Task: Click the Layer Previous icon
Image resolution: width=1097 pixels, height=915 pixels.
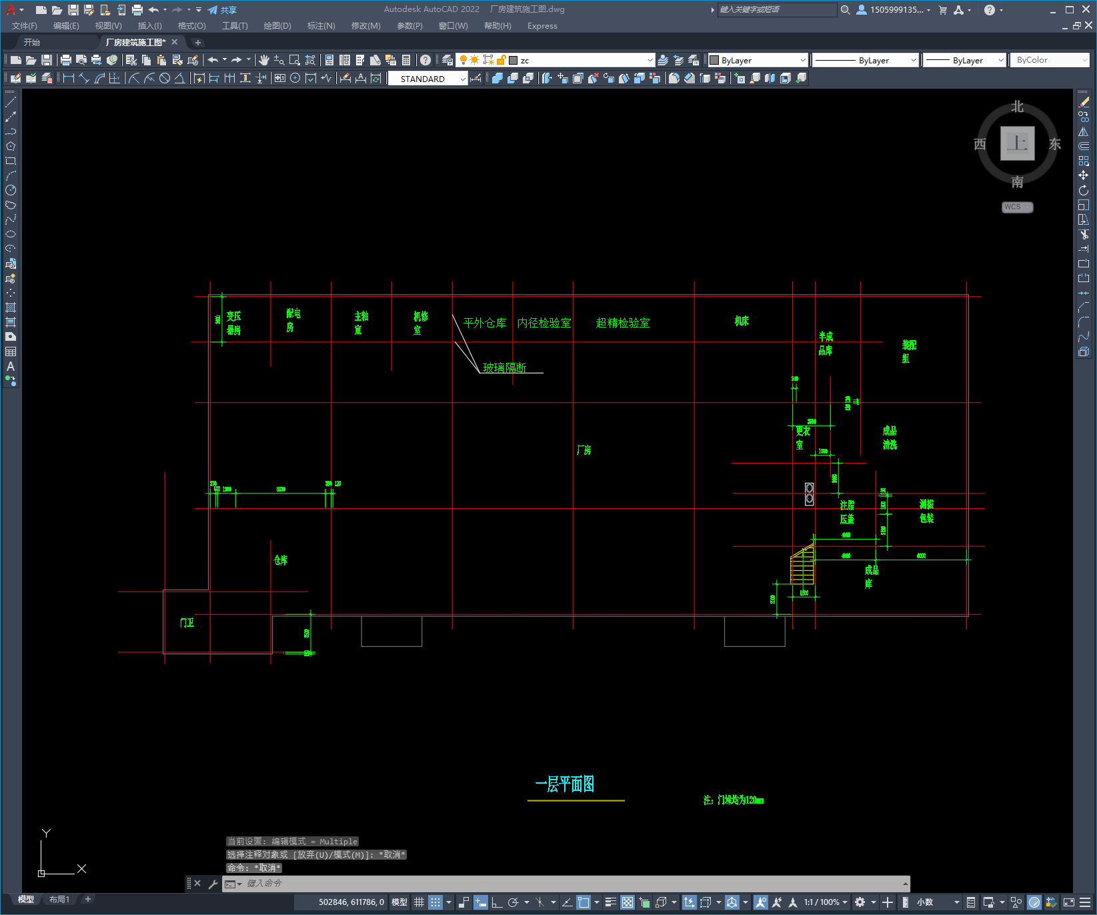Action: click(678, 60)
